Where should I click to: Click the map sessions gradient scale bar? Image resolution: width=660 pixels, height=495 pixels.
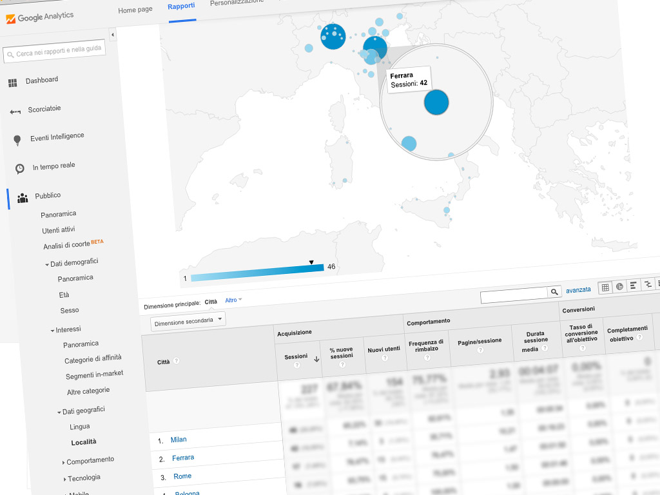(257, 273)
